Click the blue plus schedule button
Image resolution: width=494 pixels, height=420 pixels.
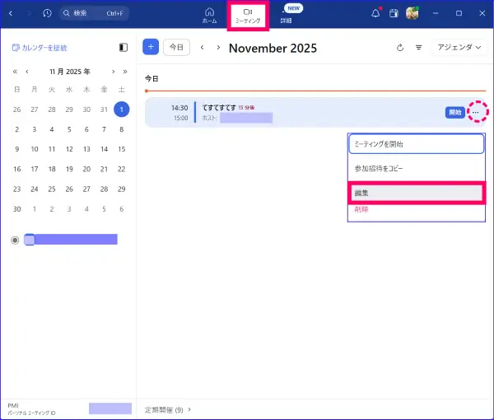[x=151, y=48]
